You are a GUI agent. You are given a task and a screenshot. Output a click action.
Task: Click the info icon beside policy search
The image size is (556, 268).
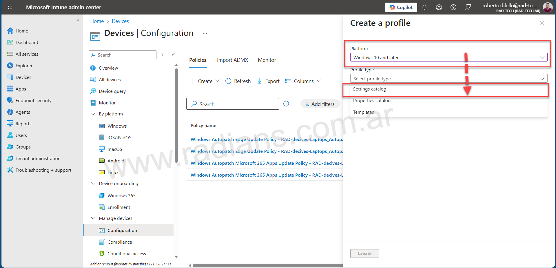pyautogui.click(x=286, y=104)
